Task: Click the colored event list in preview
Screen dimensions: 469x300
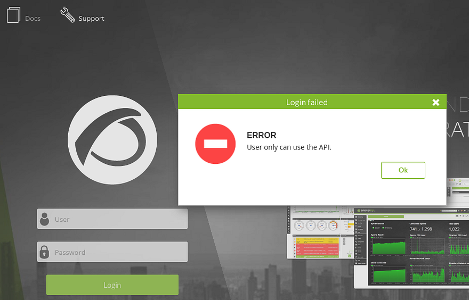Action: [318, 247]
